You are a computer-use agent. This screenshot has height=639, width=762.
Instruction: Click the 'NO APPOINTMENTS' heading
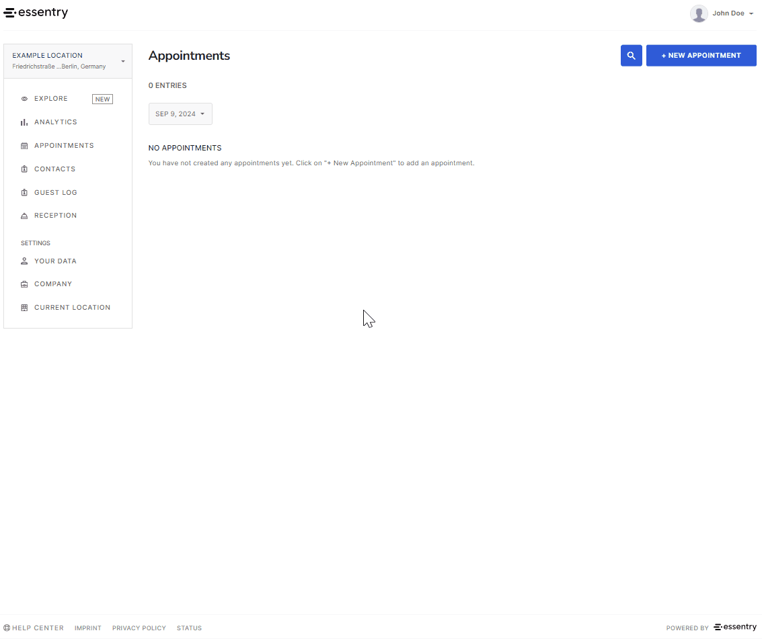pyautogui.click(x=185, y=148)
